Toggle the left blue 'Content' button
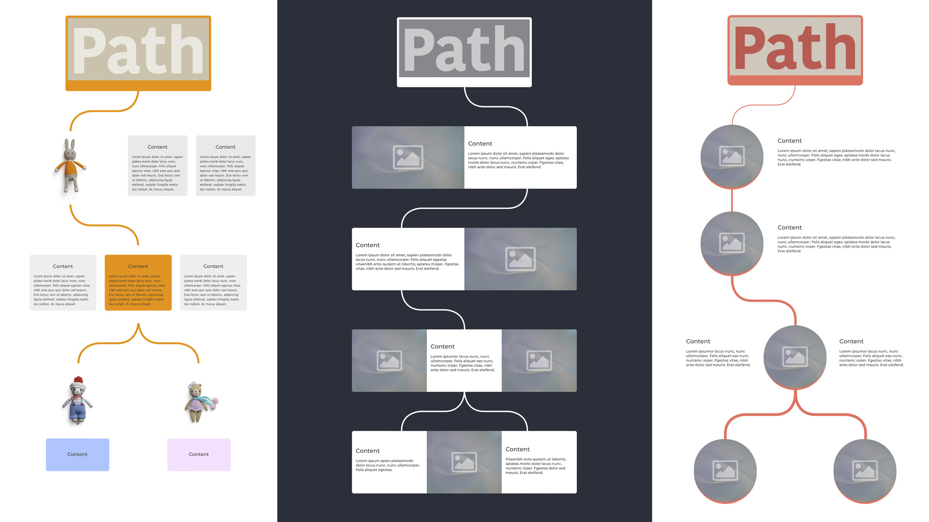This screenshot has width=929, height=522. coord(78,454)
